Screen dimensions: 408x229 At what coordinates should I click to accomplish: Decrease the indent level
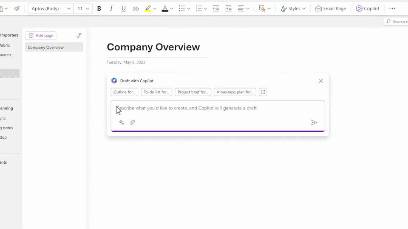pos(216,8)
